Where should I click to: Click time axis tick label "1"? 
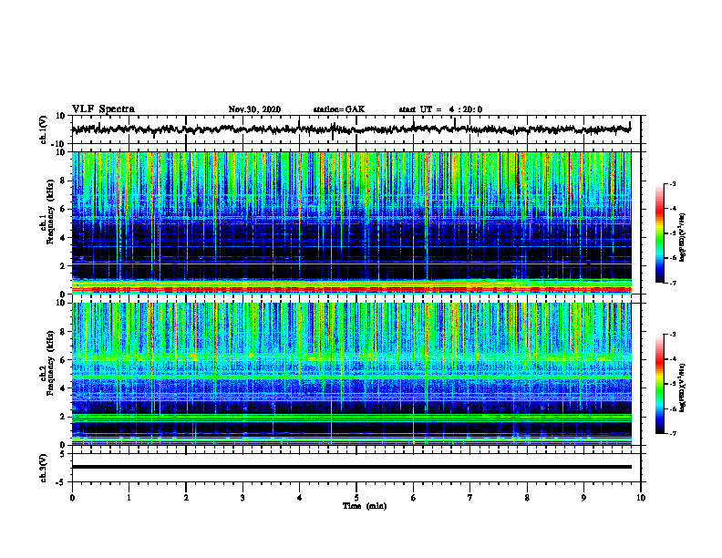pyautogui.click(x=129, y=498)
